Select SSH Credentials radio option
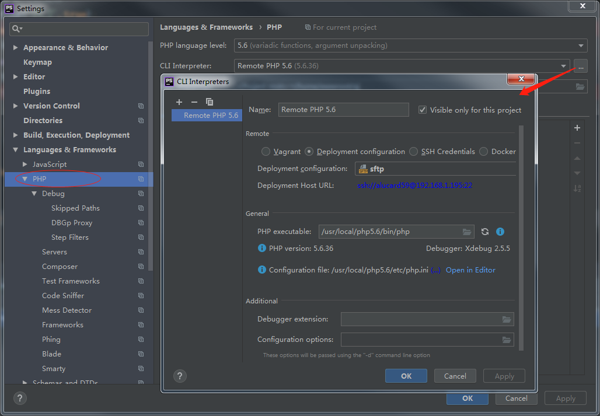600x416 pixels. [413, 152]
